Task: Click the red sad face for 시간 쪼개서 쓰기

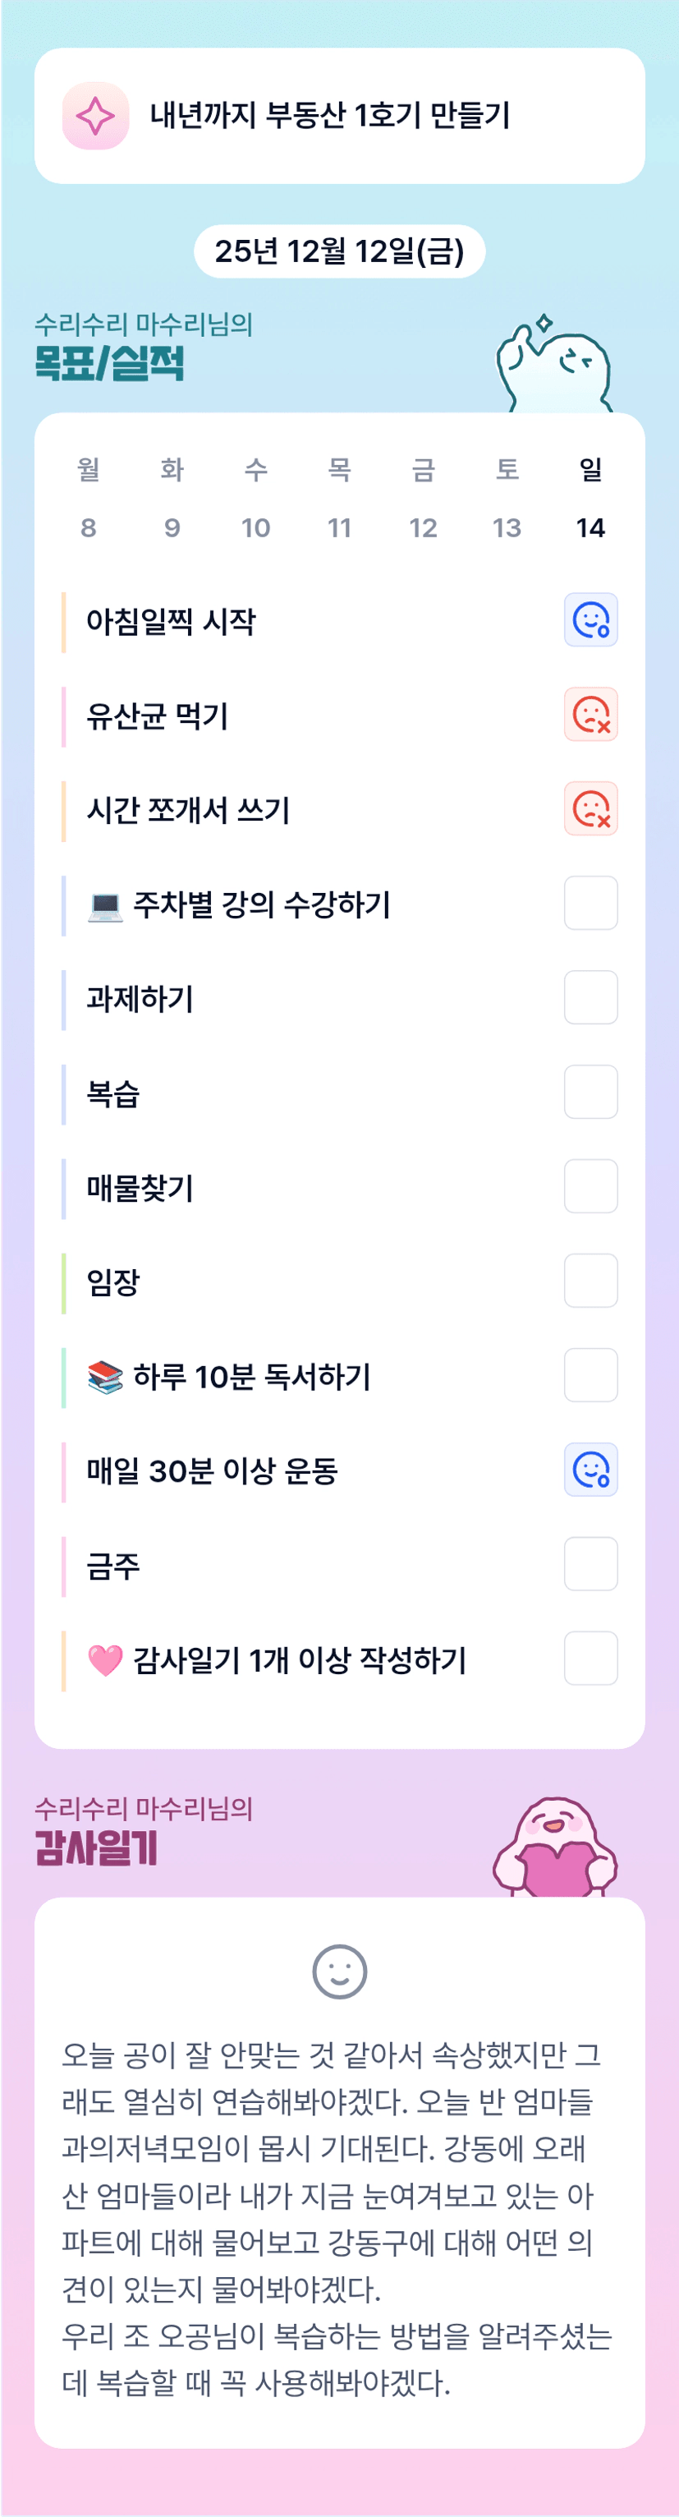Action: [590, 809]
